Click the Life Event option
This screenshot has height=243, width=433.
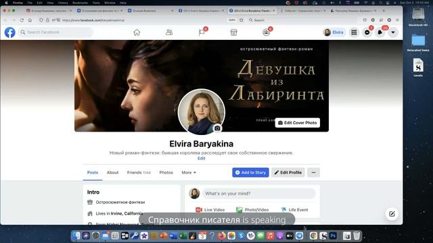[x=294, y=210]
